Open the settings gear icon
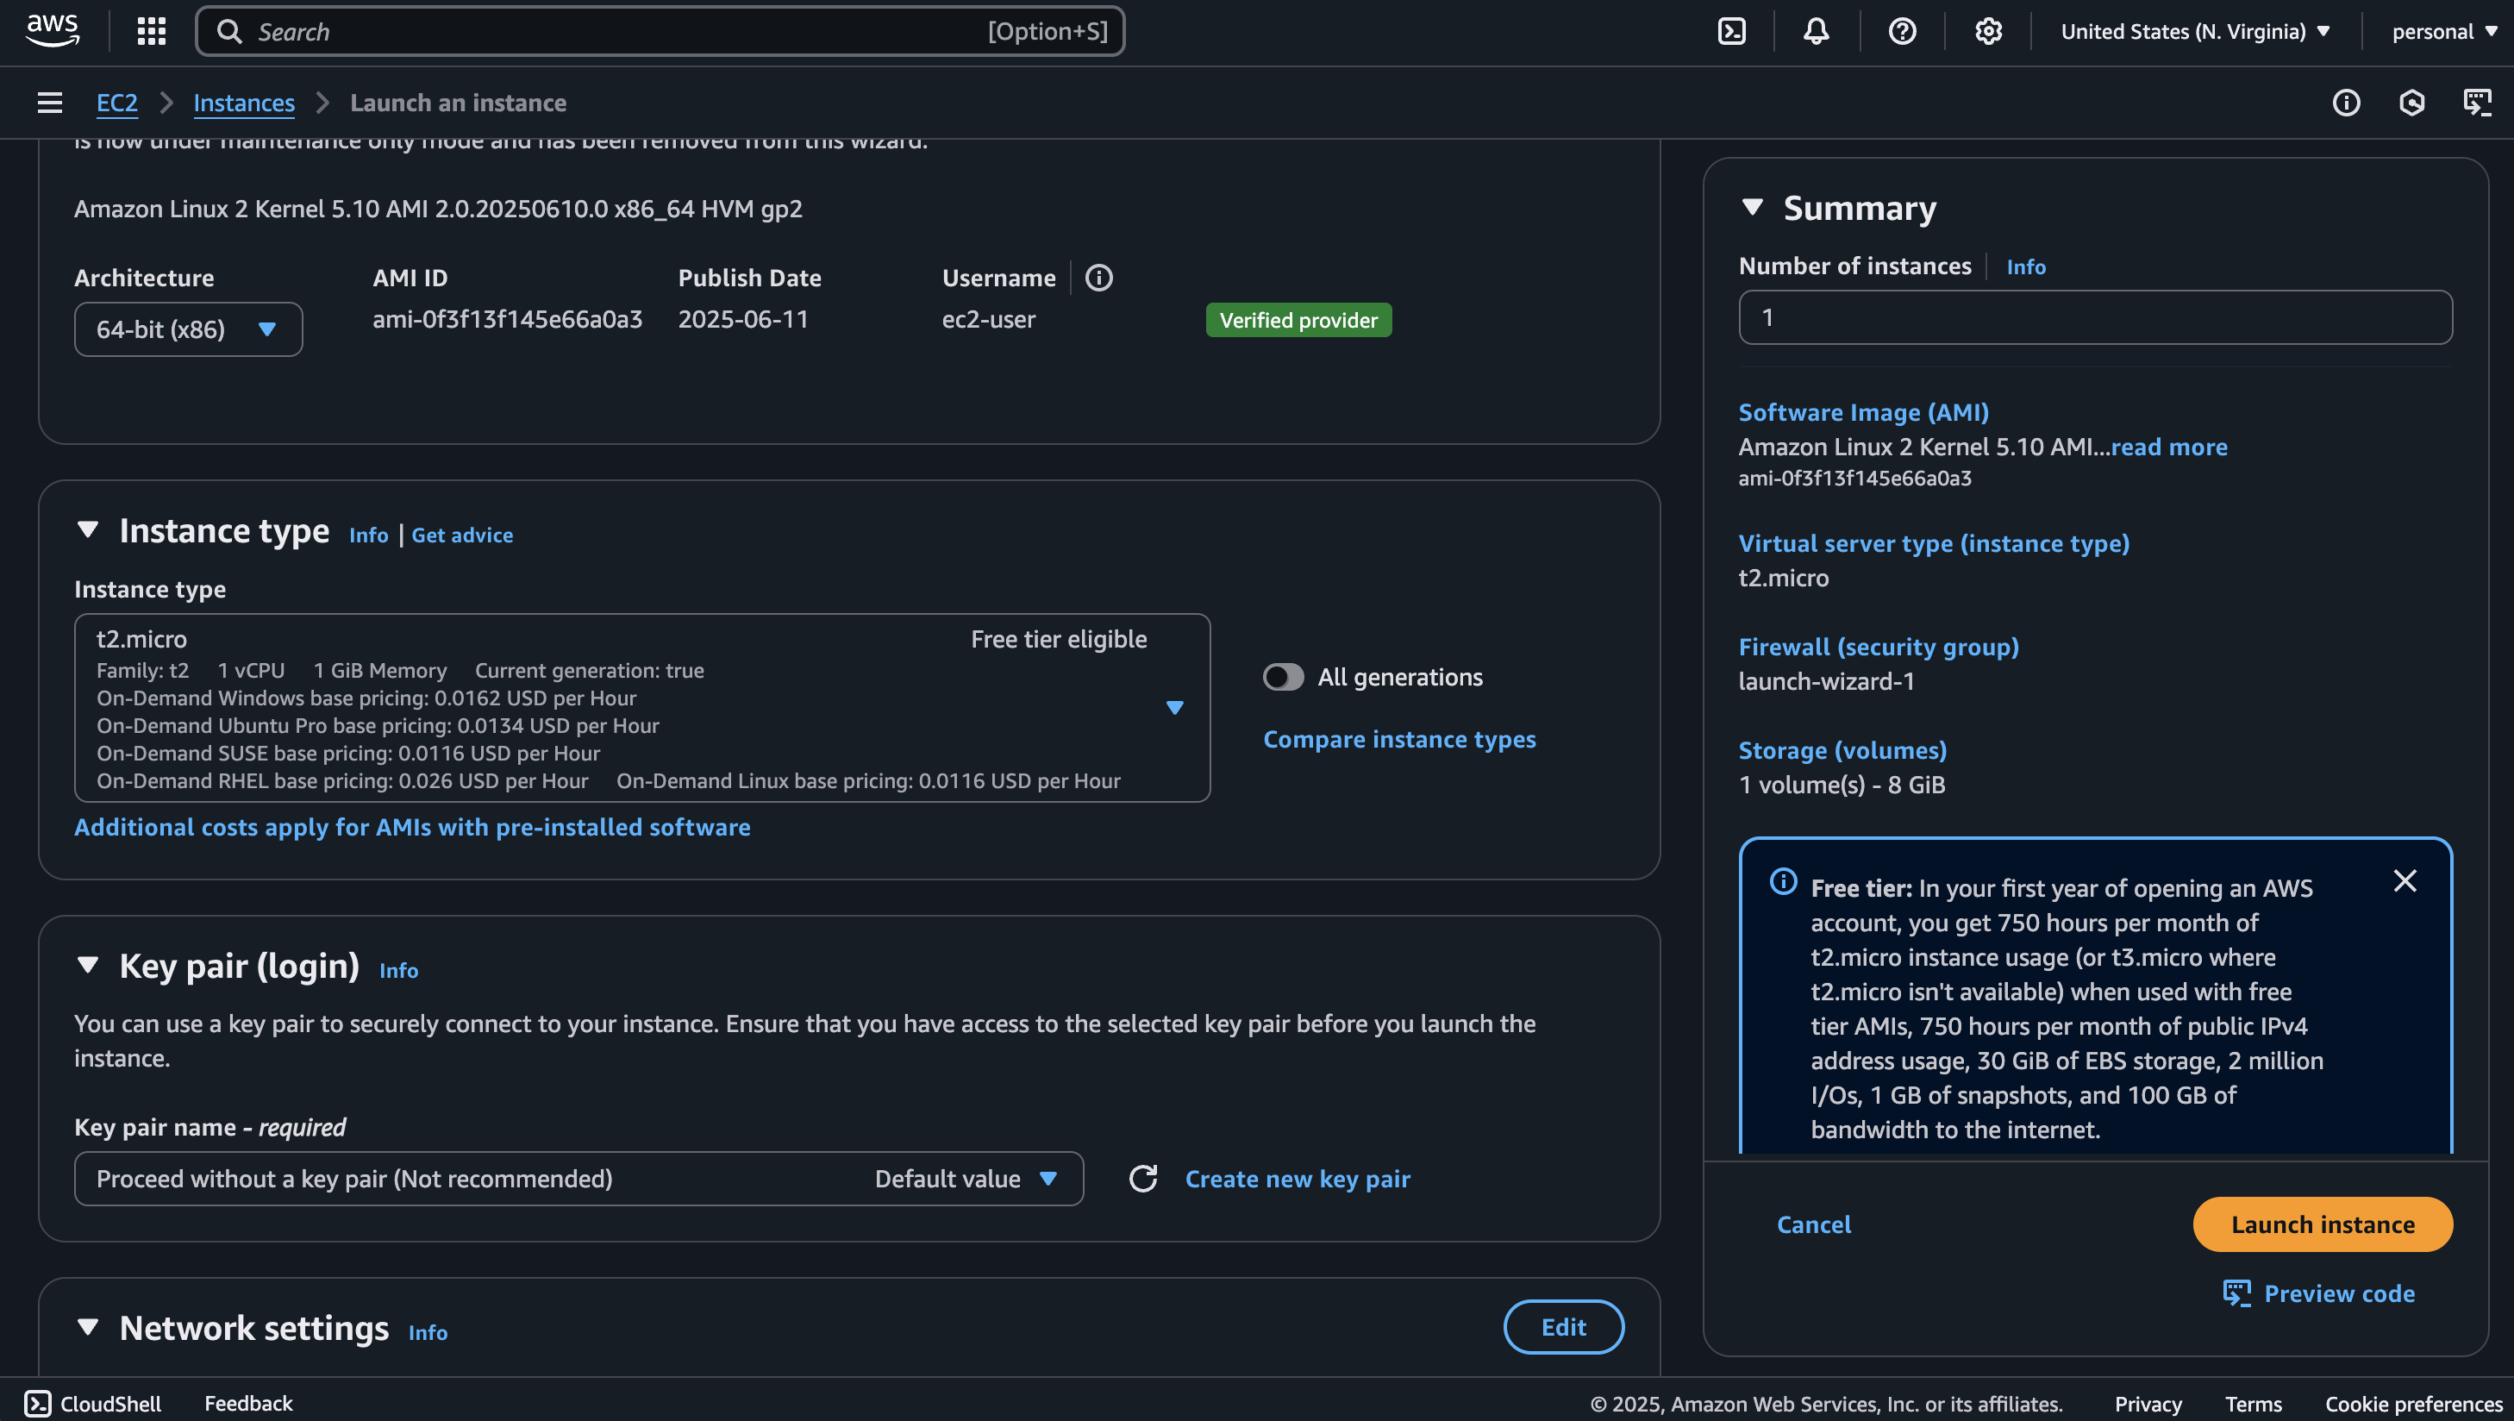Screen dimensions: 2514x1421 [x=1988, y=31]
